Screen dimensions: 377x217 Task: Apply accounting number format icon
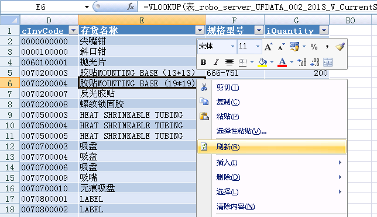point(294,47)
